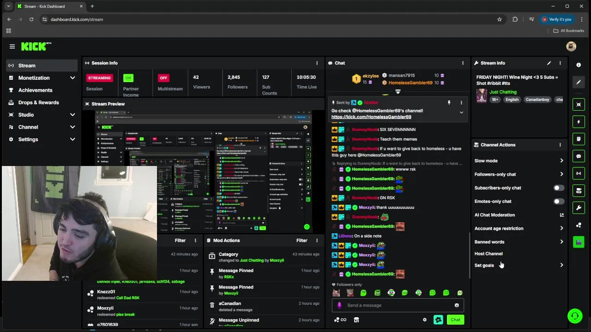
Task: Click the Kick logo
Action: click(x=35, y=47)
